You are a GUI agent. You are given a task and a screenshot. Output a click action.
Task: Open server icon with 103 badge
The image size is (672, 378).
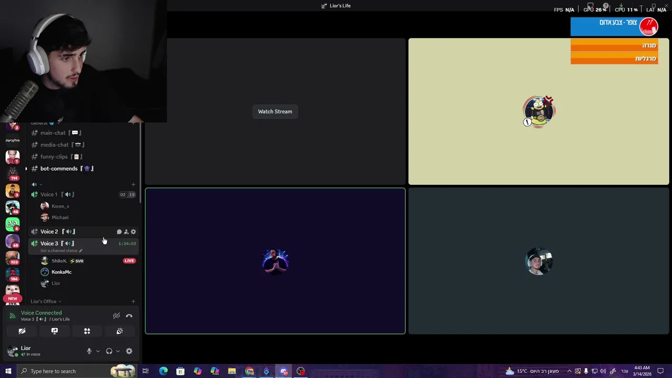click(13, 257)
